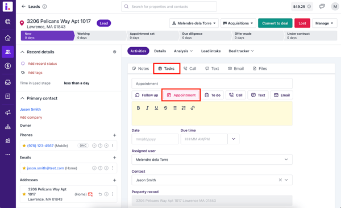The width and height of the screenshot is (341, 208).
Task: Open Record details settings gear
Action: pos(115,52)
